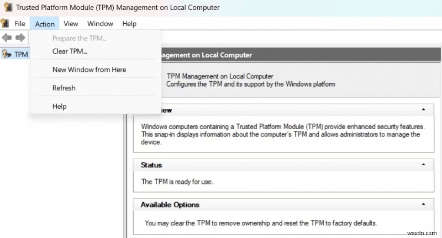The image size is (442, 238).
Task: Click the Overview description paragraph
Action: [282, 134]
